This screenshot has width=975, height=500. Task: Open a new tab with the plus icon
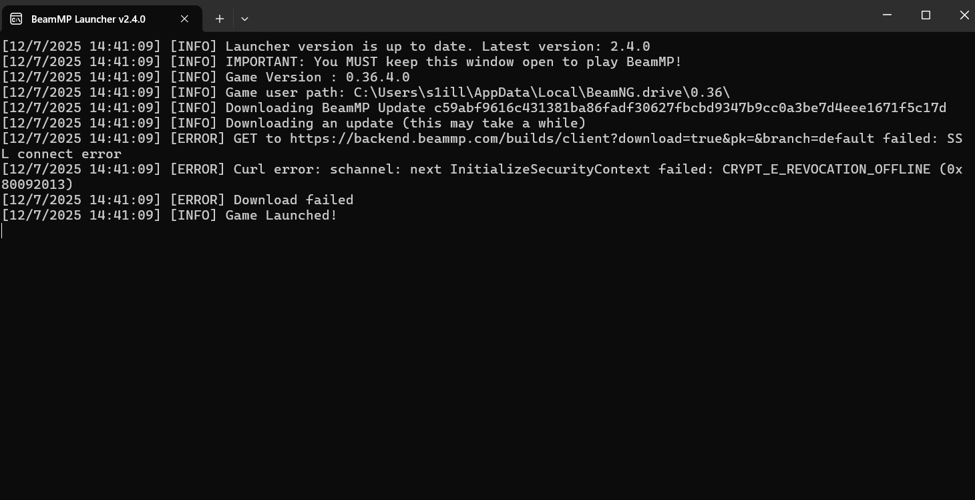(219, 19)
